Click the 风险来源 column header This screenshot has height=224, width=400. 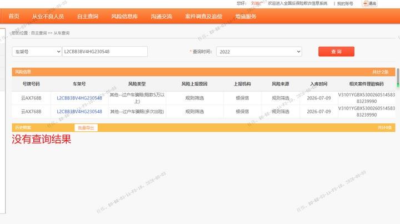tap(281, 84)
